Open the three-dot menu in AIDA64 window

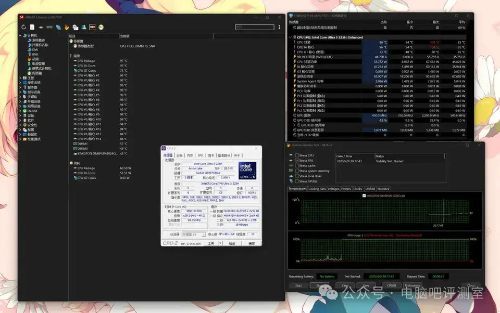[279, 27]
